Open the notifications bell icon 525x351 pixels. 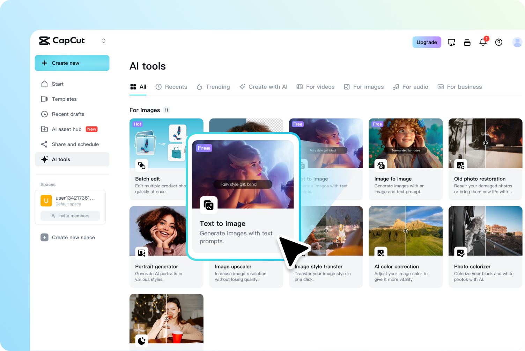click(x=483, y=42)
